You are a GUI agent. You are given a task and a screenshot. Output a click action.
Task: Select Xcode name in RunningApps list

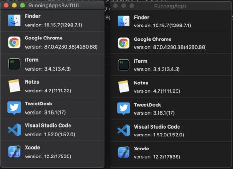[141, 149]
